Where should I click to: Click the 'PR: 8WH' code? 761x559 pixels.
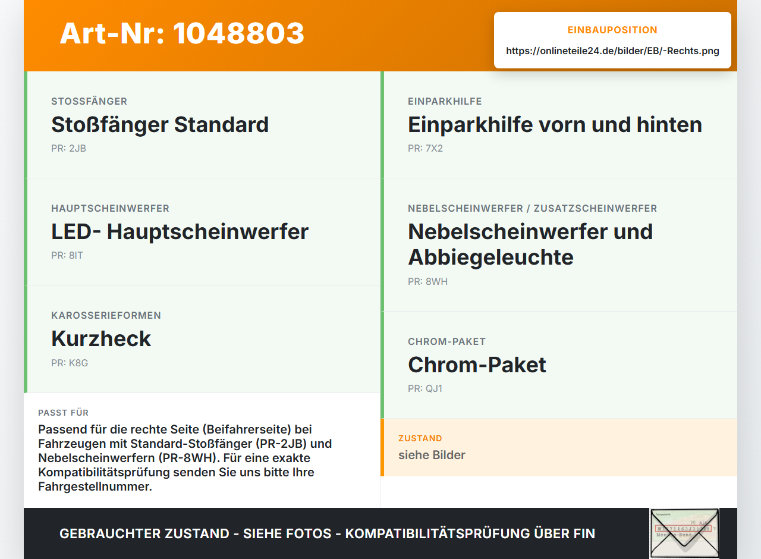[427, 282]
